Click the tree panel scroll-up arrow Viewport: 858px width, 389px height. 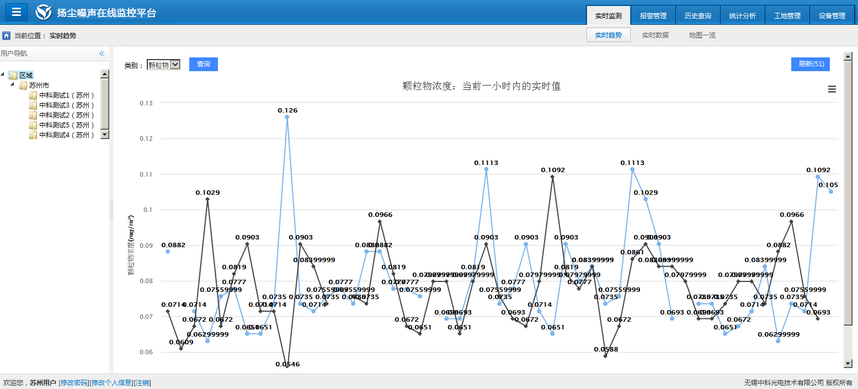pyautogui.click(x=105, y=74)
